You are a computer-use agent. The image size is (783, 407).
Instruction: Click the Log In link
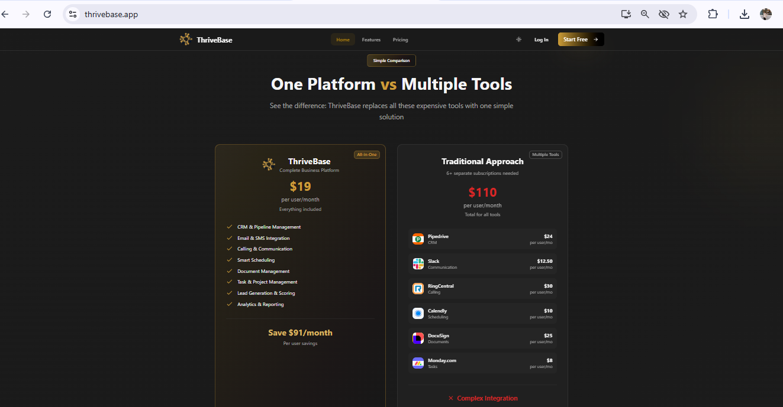[x=542, y=40]
